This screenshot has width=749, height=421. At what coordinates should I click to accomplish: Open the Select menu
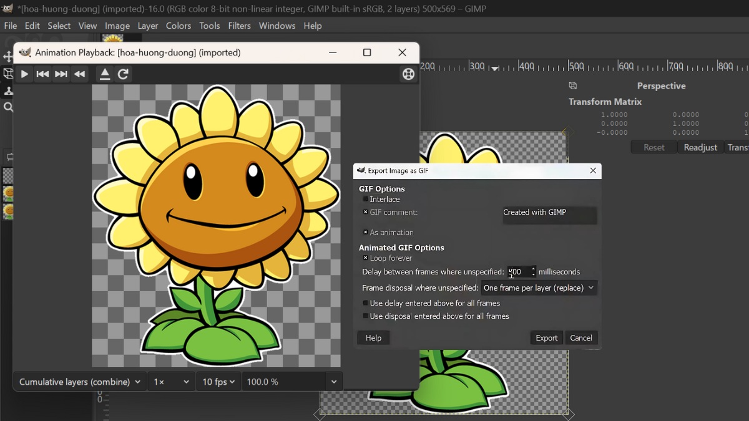pos(59,26)
